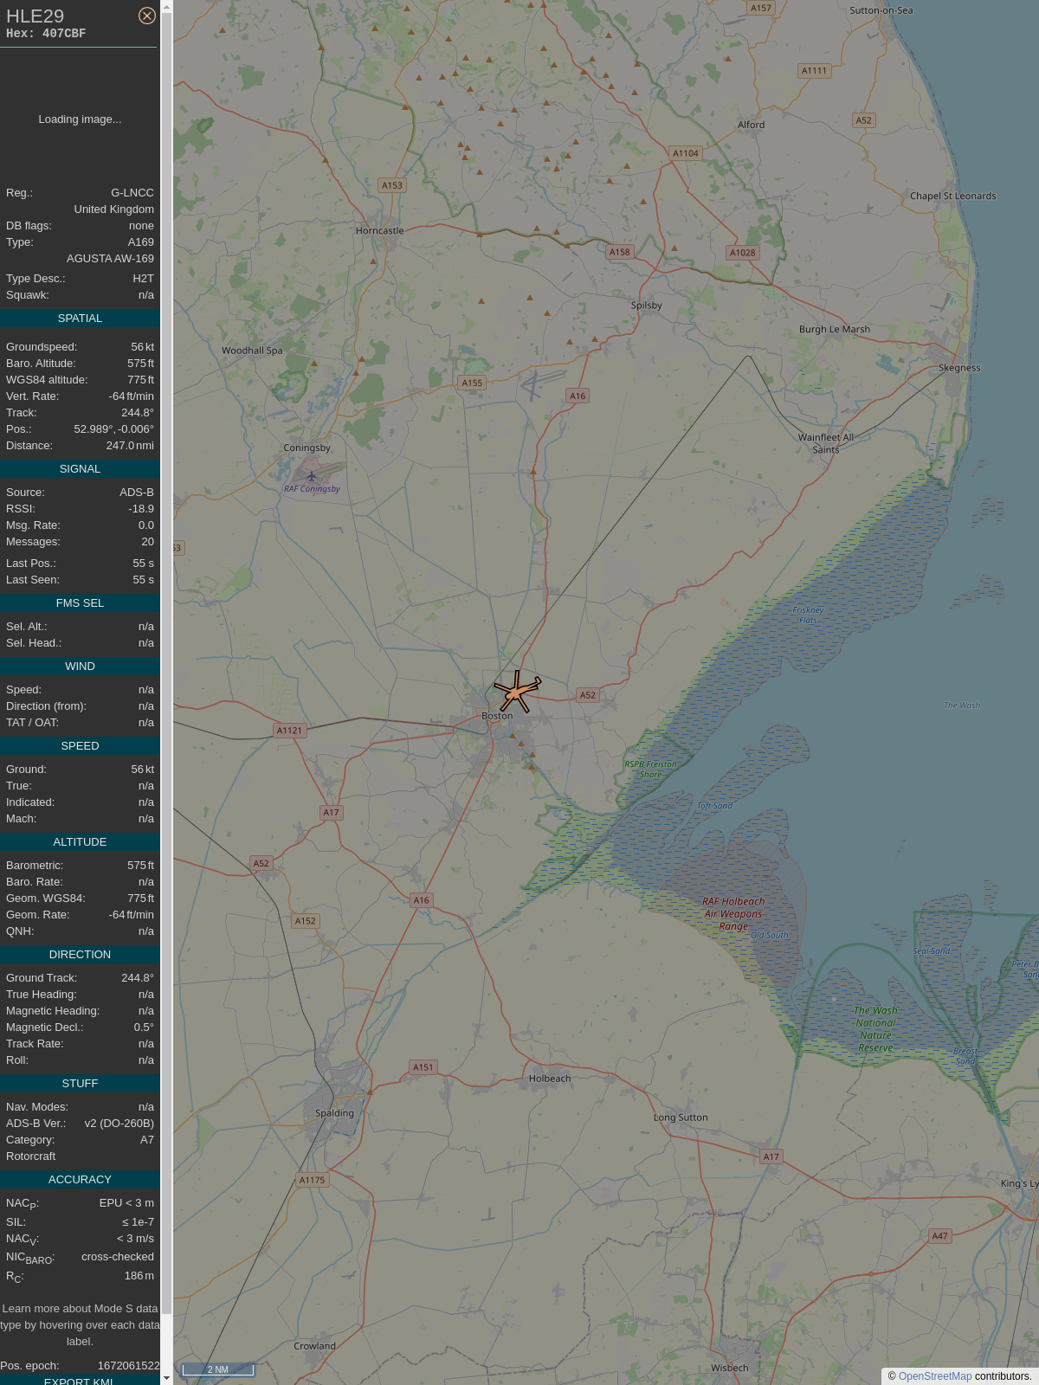Click the A1121 road shield on map
Screen dimensions: 1039x1385
tap(289, 731)
